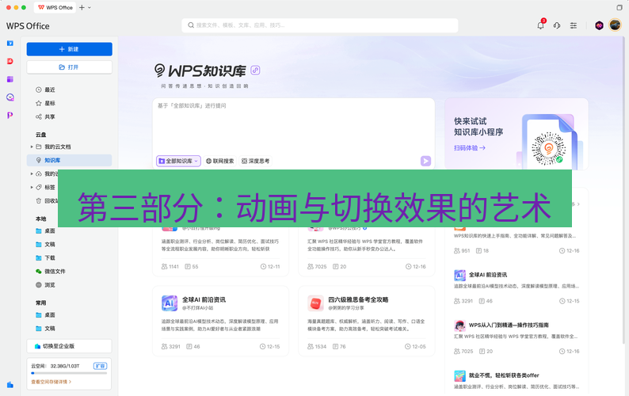Click into the top search field

[x=320, y=25]
